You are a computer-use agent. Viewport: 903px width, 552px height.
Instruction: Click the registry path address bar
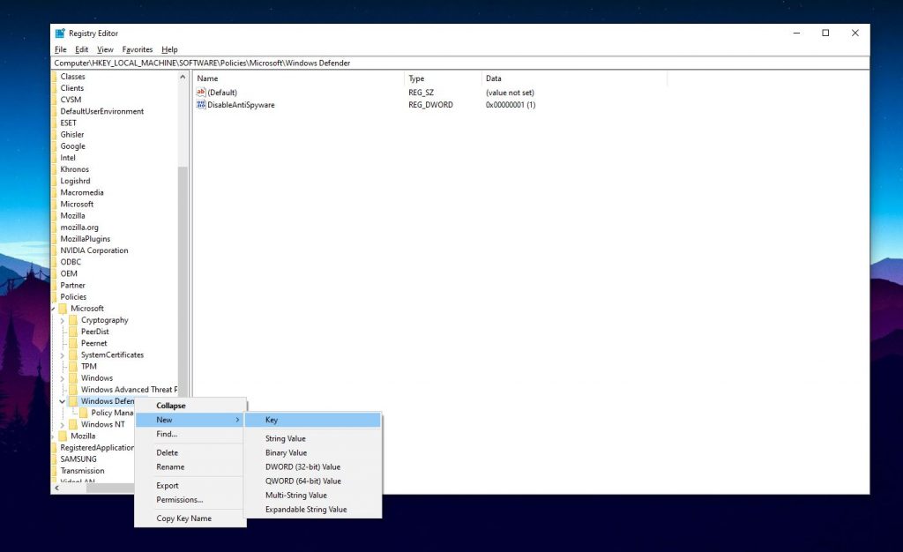(460, 63)
